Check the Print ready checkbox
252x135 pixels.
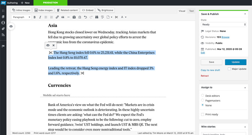pos(203,114)
